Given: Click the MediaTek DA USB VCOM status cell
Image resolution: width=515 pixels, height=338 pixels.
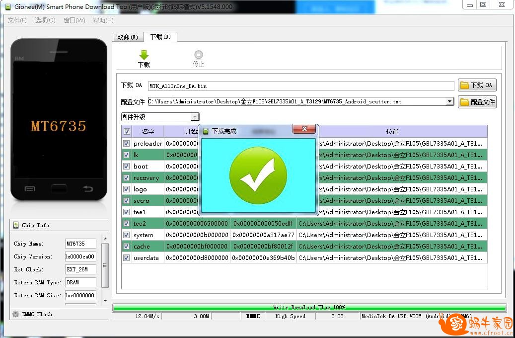Looking at the screenshot, I should coord(417,316).
